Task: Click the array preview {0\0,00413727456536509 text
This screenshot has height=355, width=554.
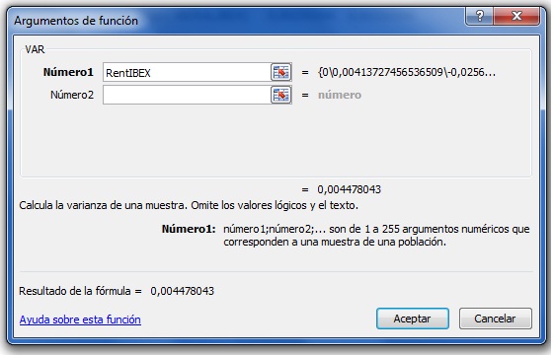Action: [407, 72]
